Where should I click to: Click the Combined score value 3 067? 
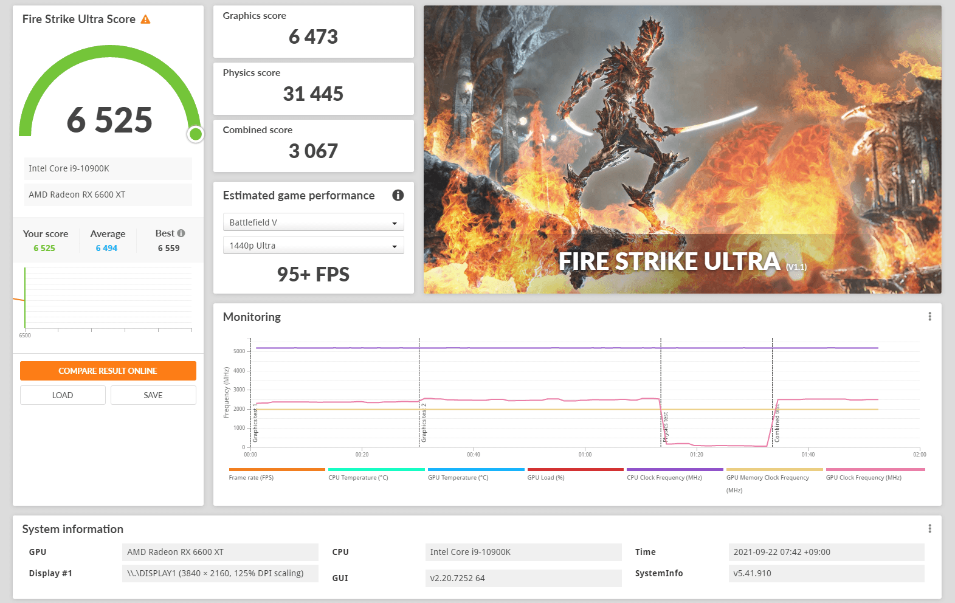pos(313,151)
